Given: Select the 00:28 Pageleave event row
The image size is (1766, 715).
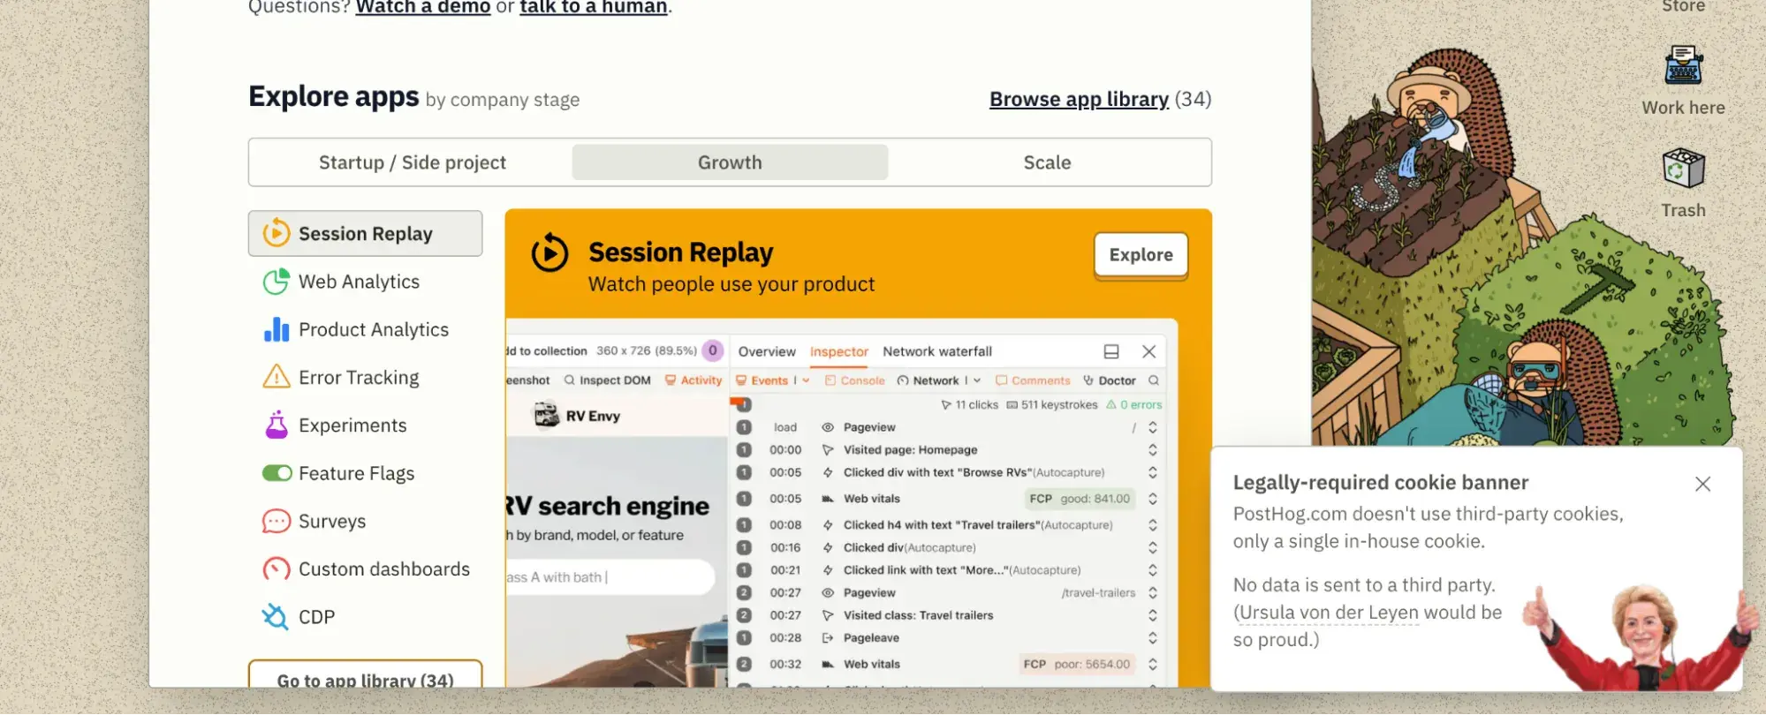Looking at the screenshot, I should (949, 638).
